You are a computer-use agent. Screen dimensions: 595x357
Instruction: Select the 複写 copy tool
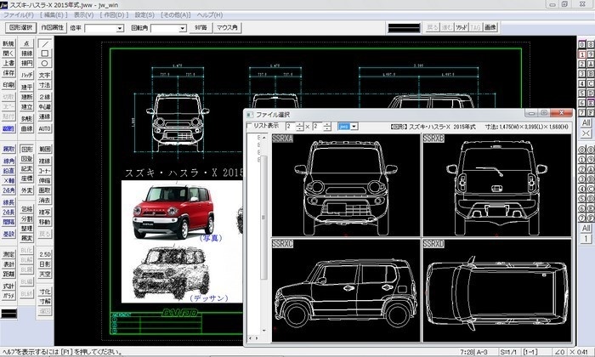coord(45,212)
